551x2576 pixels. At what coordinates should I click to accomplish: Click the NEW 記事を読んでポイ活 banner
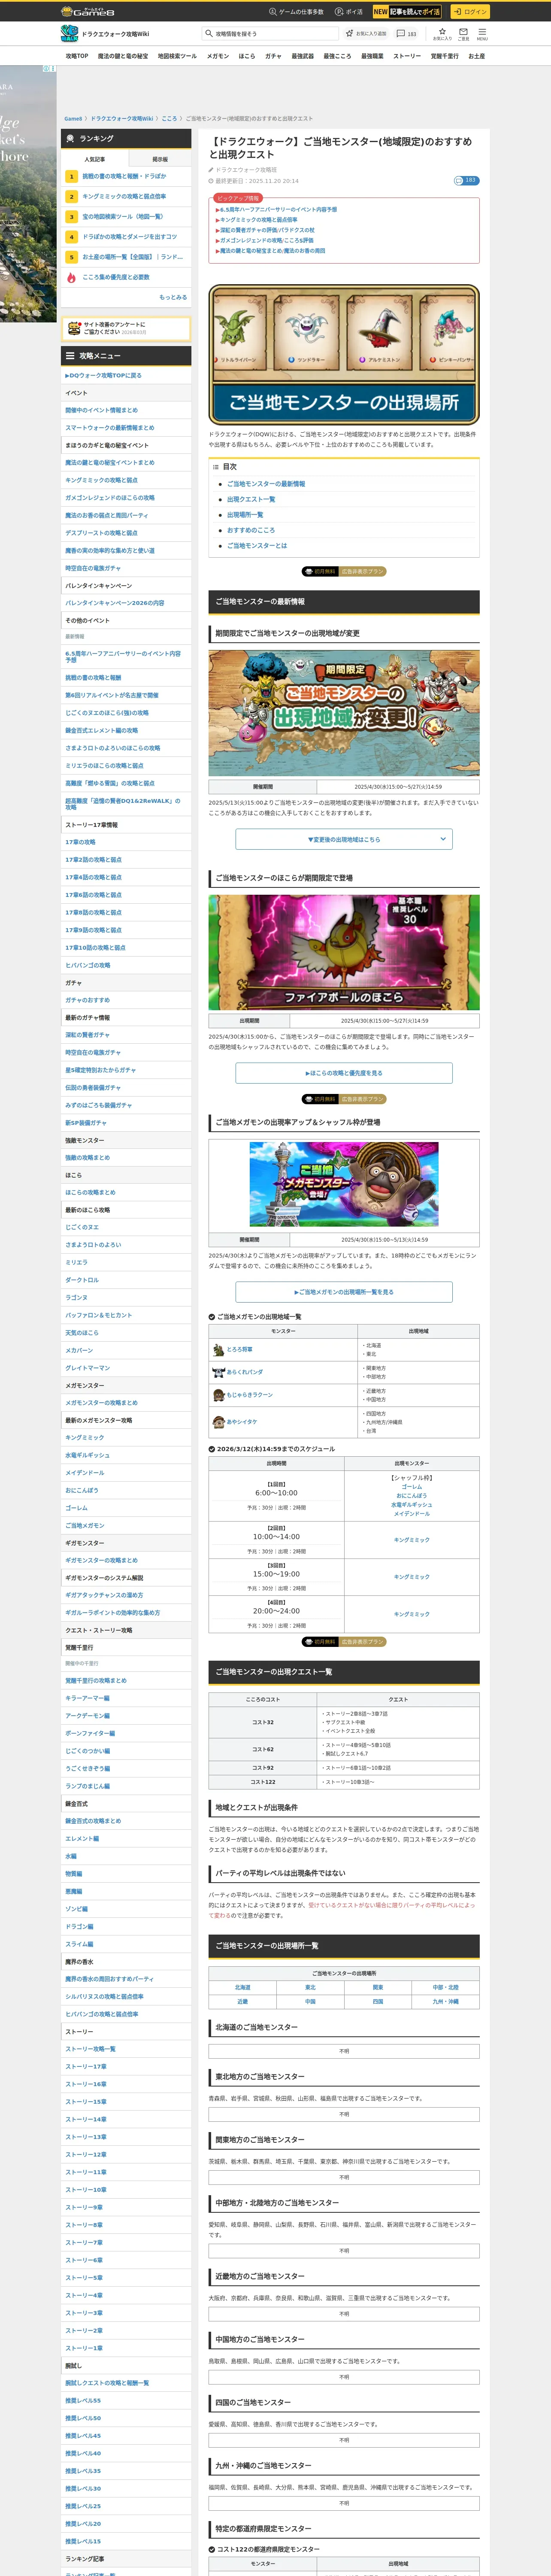tap(407, 12)
